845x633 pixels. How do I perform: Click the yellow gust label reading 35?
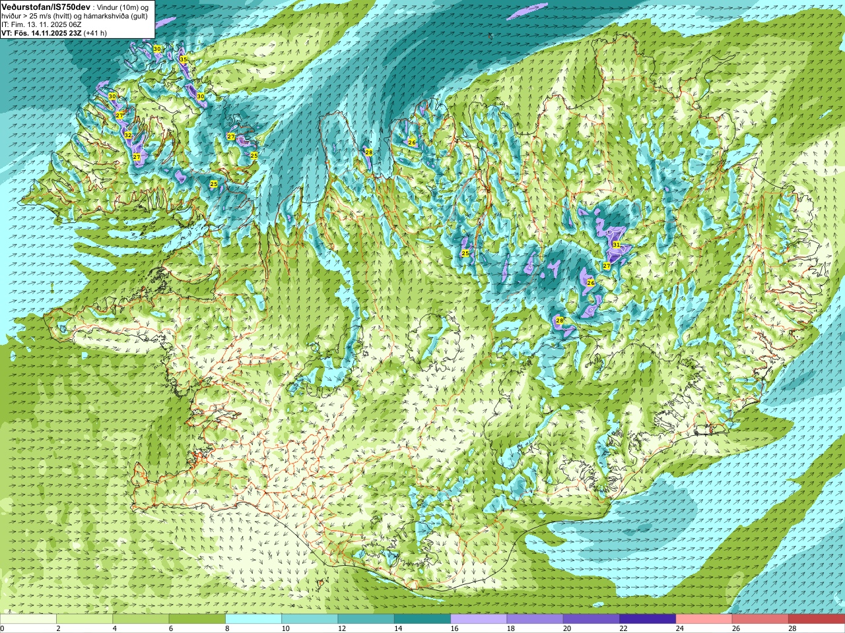tap(183, 60)
